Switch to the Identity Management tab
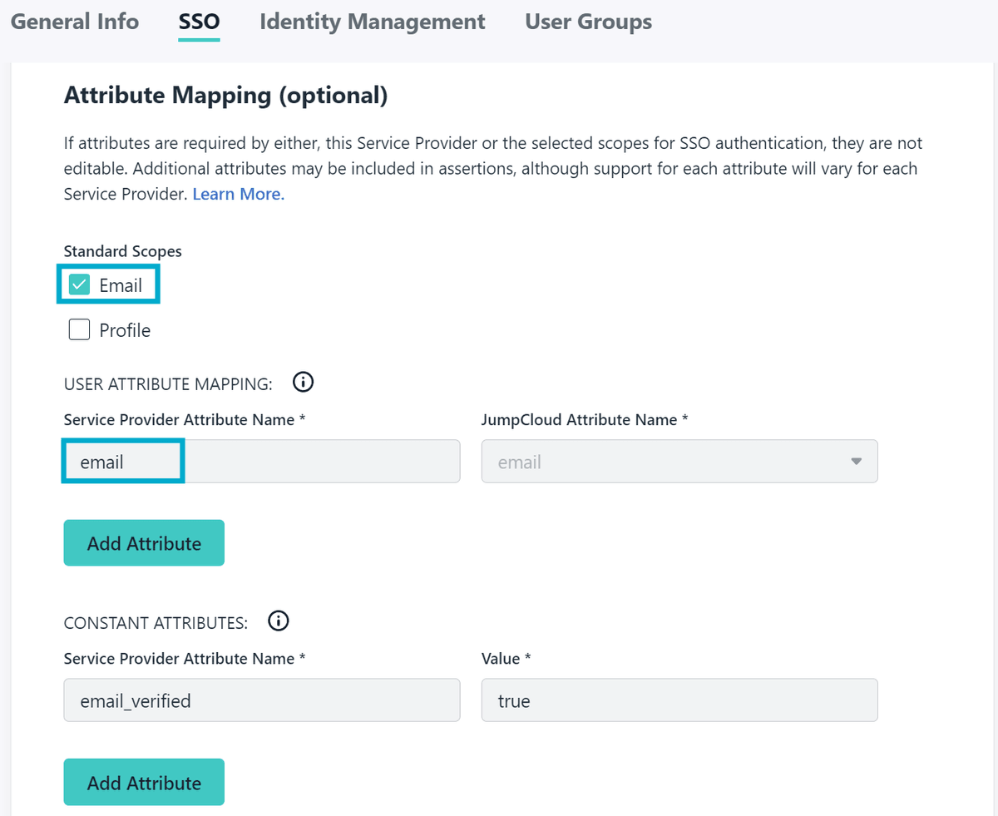 [x=372, y=22]
